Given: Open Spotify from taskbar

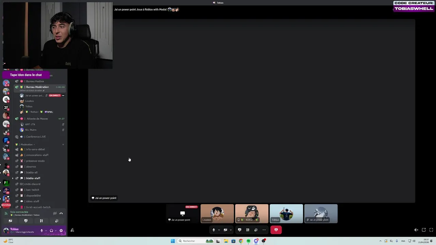Looking at the screenshot, I should [x=248, y=241].
